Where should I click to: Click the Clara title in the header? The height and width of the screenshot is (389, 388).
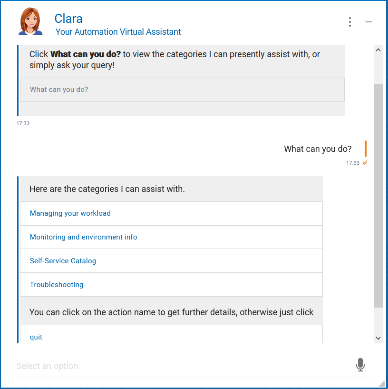68,19
